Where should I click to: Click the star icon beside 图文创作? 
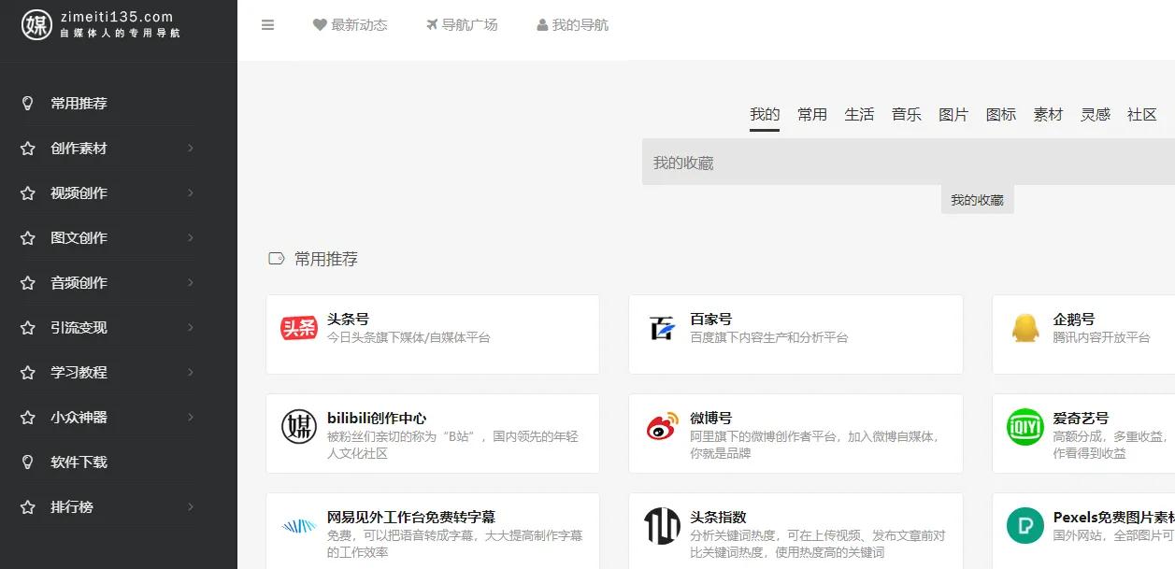pyautogui.click(x=28, y=238)
